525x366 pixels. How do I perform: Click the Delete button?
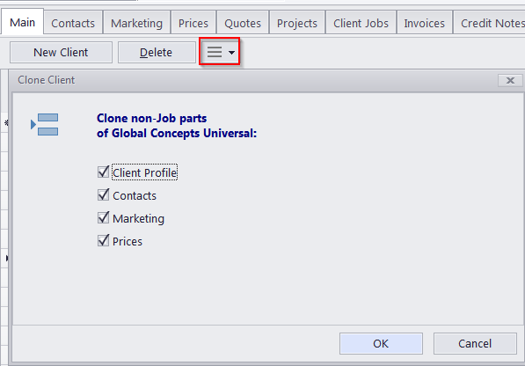click(157, 52)
